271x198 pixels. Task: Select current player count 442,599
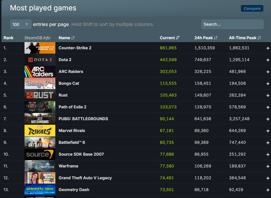(x=168, y=60)
